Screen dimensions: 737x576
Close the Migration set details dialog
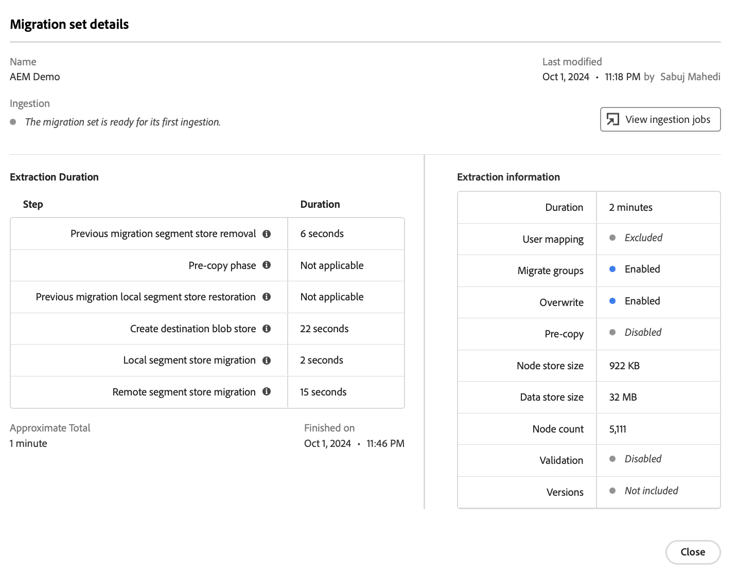(x=693, y=552)
